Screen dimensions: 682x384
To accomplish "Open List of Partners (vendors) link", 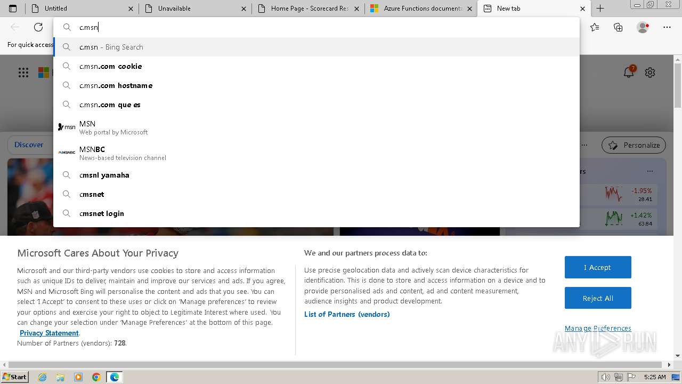I will point(347,314).
